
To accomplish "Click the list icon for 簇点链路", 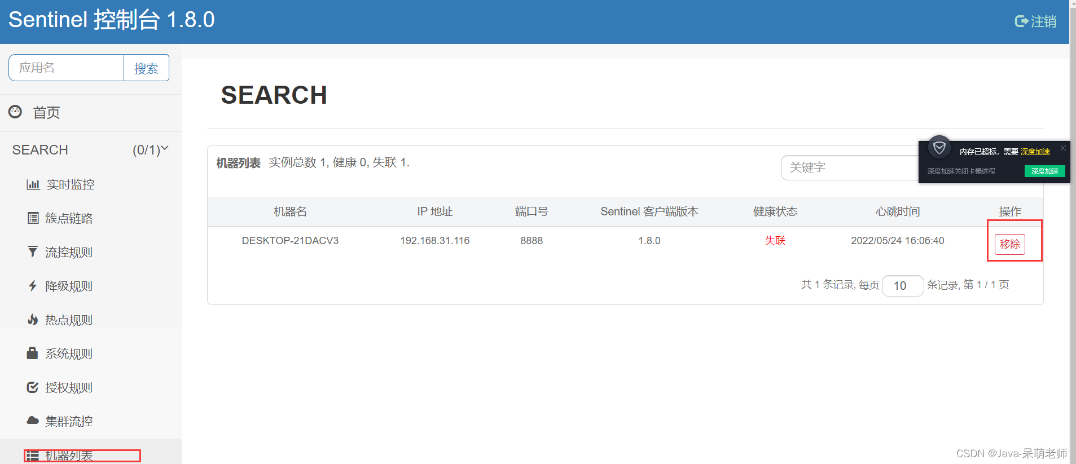I will 33,218.
